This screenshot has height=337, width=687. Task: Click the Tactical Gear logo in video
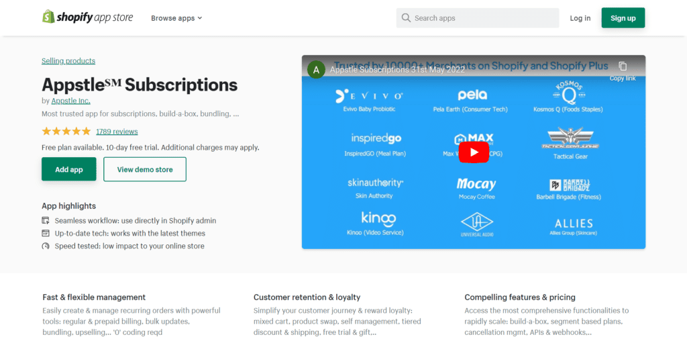(x=570, y=139)
